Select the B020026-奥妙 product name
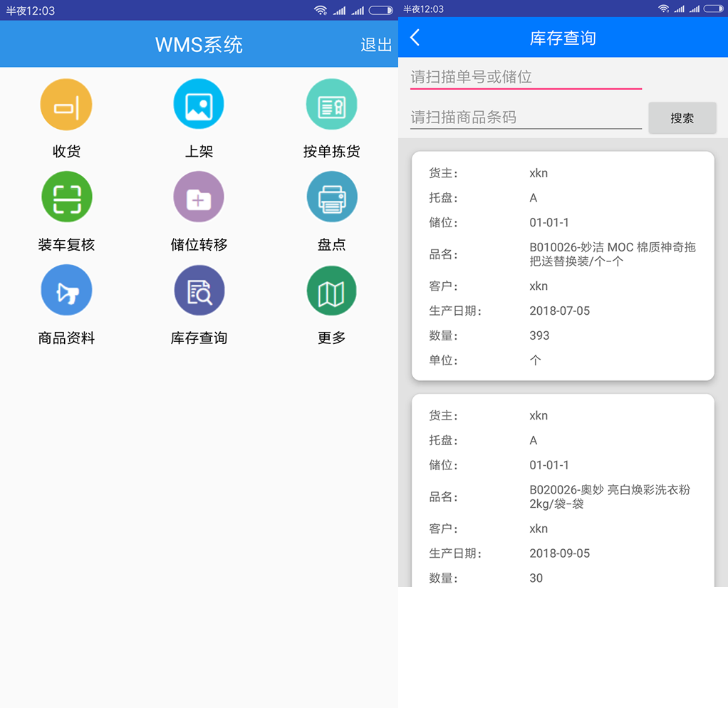This screenshot has width=728, height=708. click(610, 496)
